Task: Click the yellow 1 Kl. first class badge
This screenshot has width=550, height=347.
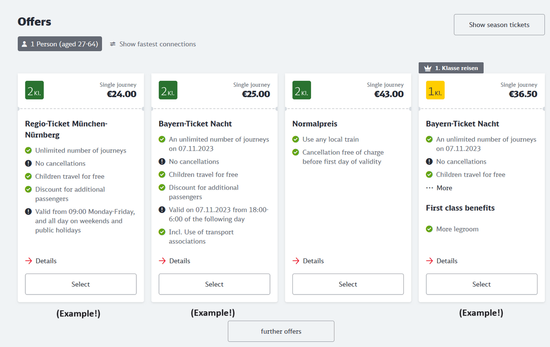Action: point(435,90)
